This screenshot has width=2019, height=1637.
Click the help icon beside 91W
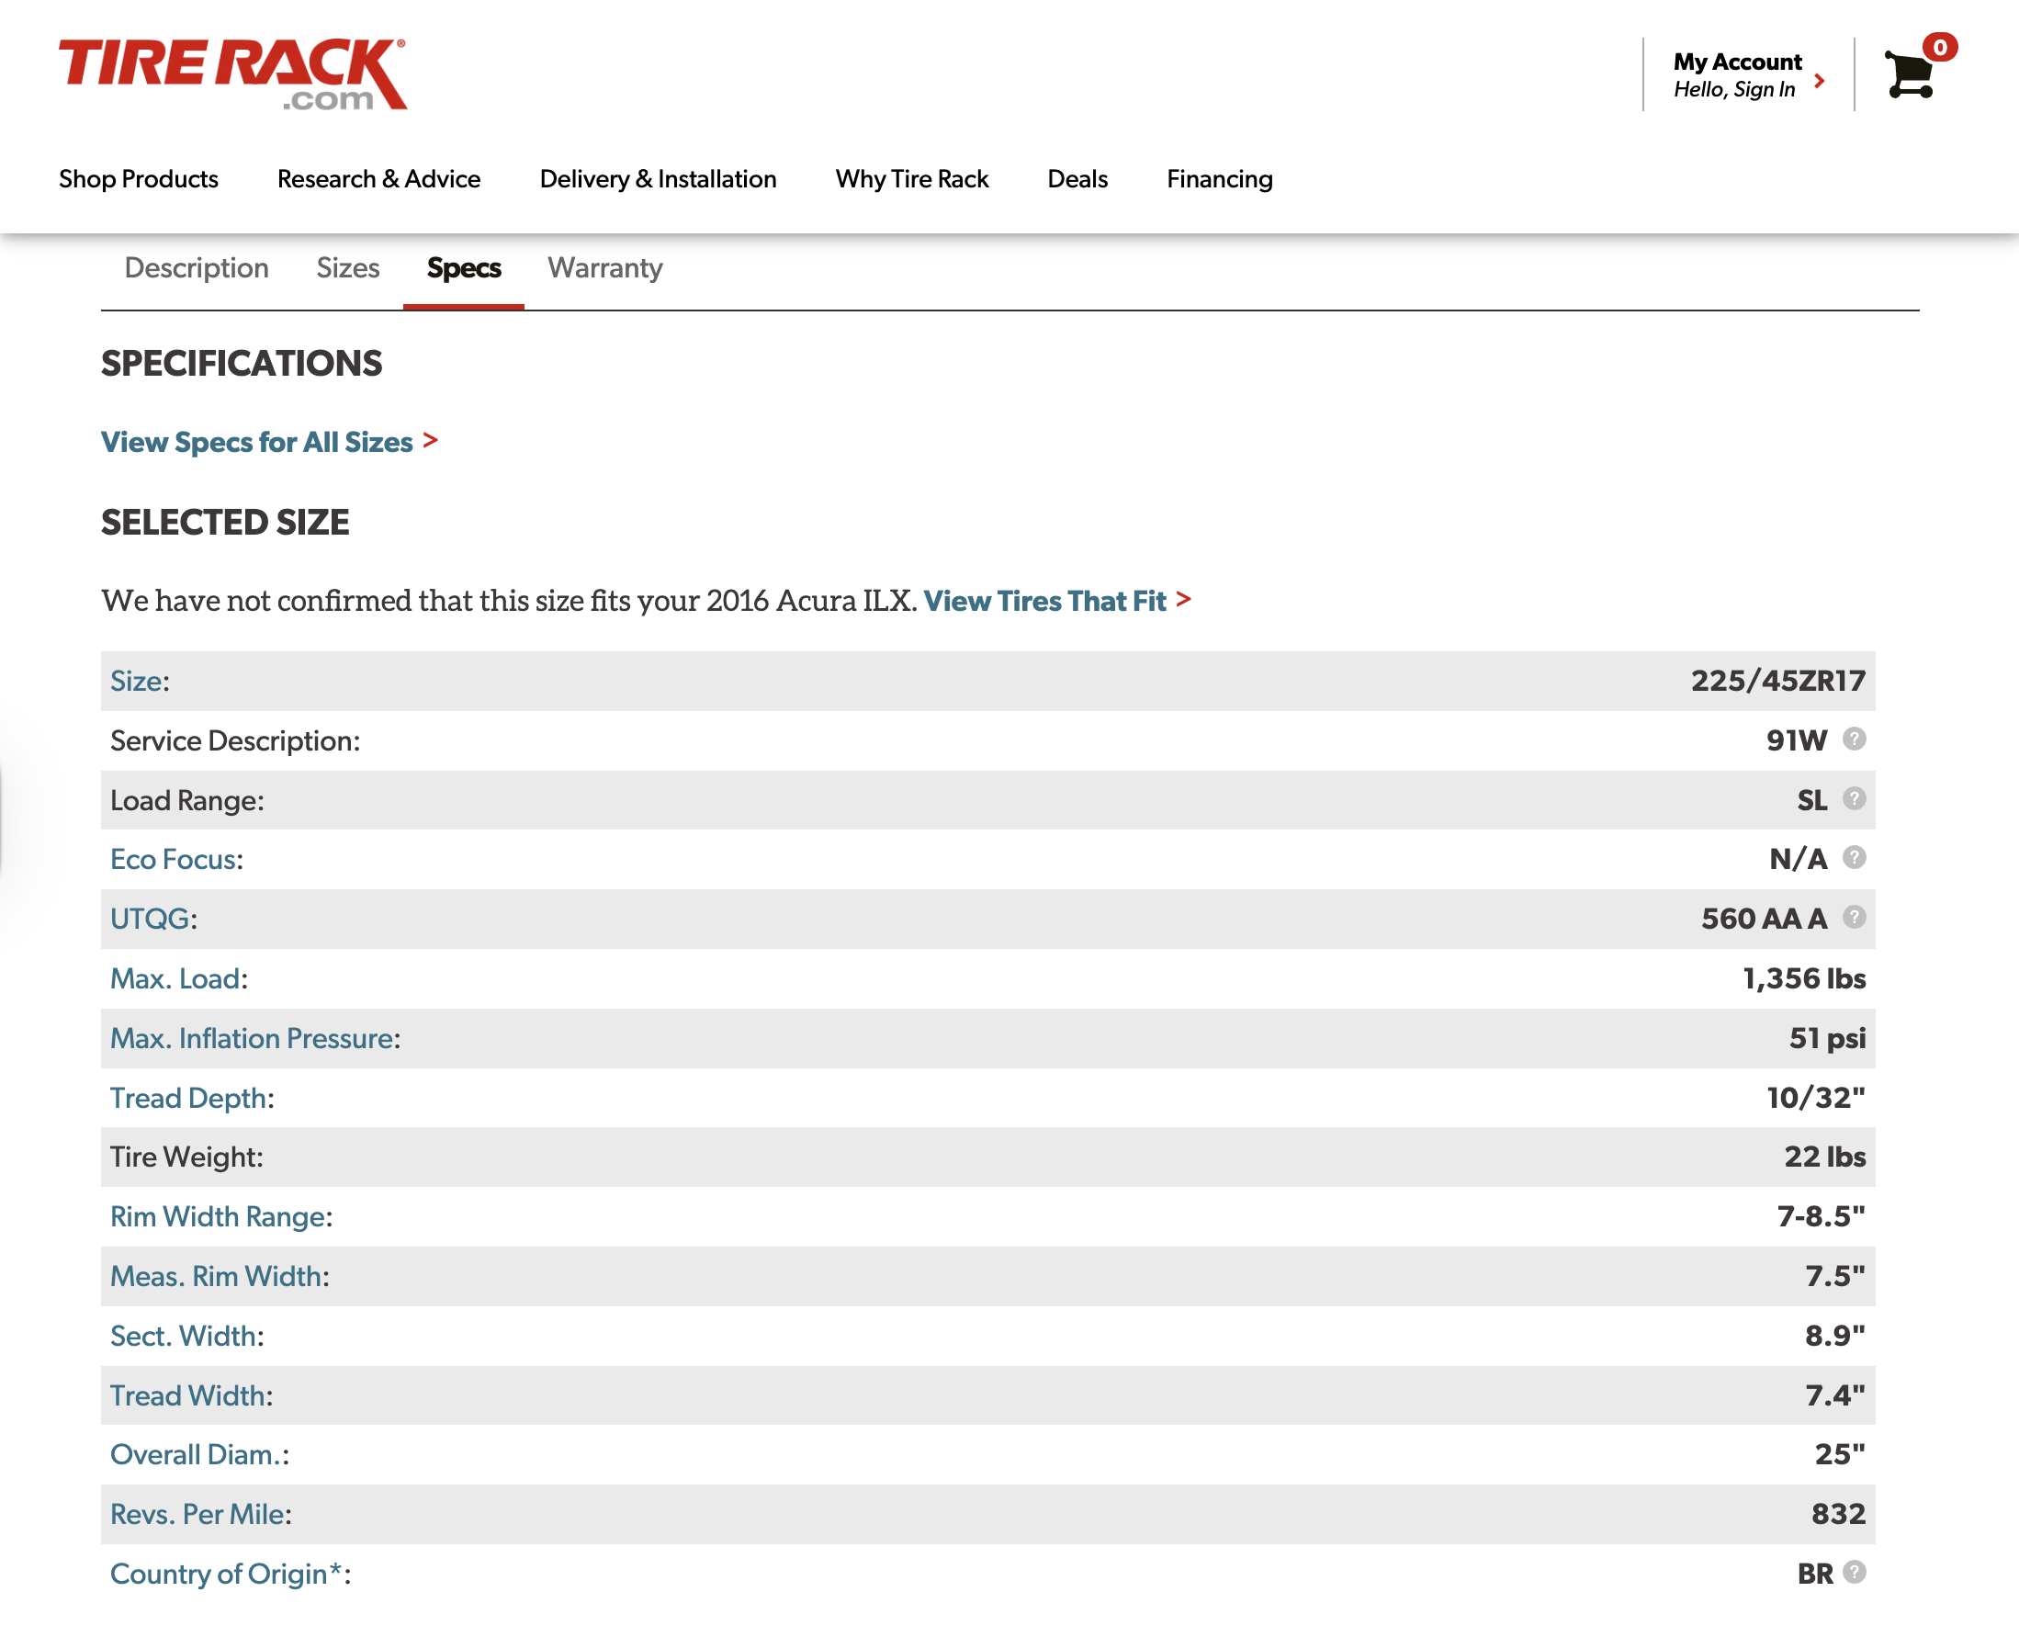click(x=1853, y=741)
